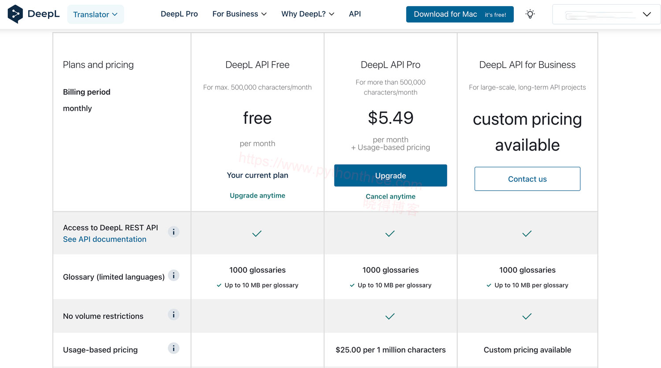Show info for No volume restrictions
The image size is (661, 368).
coord(174,315)
